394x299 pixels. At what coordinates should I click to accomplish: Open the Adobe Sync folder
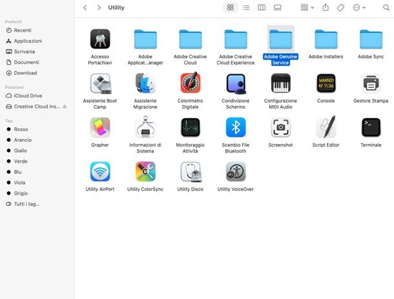(x=371, y=39)
